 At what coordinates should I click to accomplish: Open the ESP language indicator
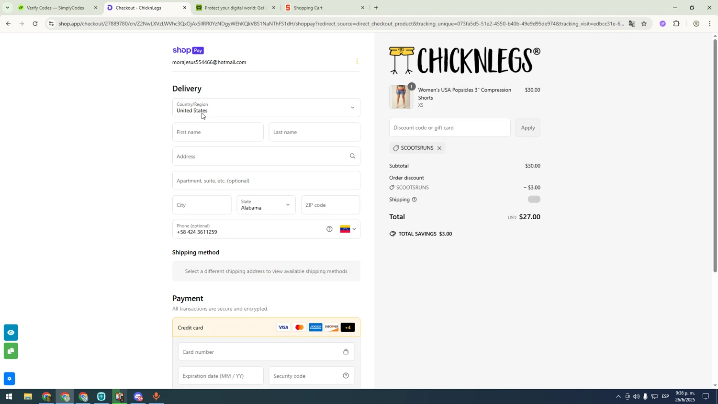[665, 397]
